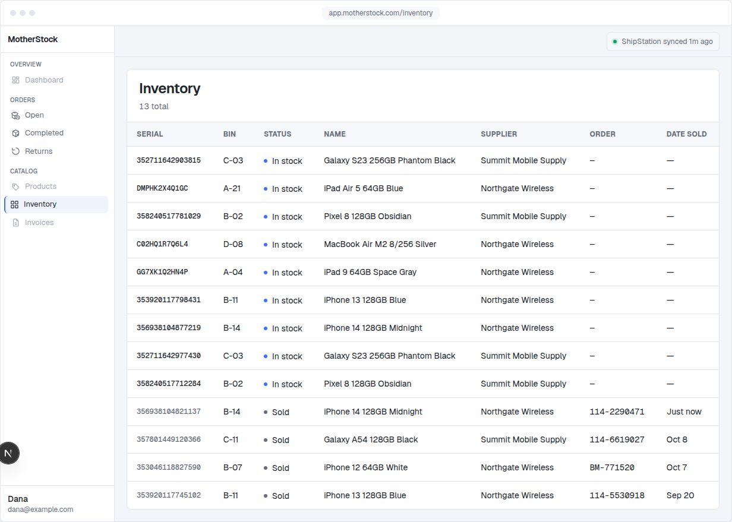Screen dimensions: 732x522
Task: Select serial DMPHK2X4Q1GC
Action: [162, 188]
